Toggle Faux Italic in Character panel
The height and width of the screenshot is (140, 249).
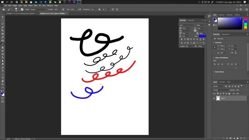coord(185,39)
